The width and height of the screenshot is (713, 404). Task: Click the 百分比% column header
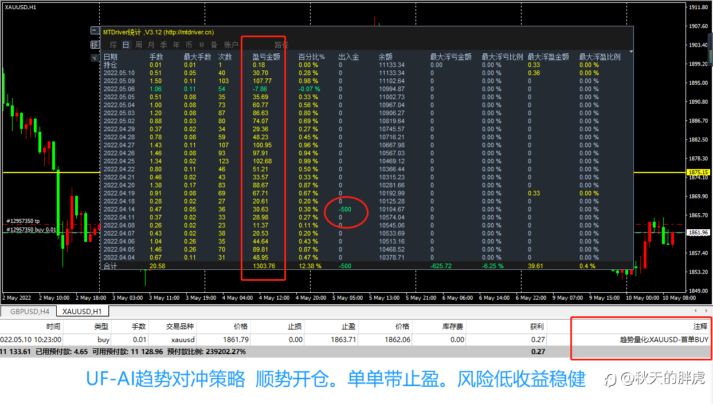coord(311,57)
